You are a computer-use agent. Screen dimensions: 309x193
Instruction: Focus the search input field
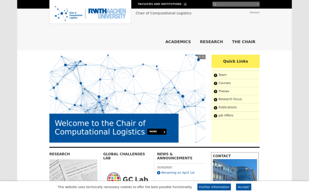click(236, 4)
